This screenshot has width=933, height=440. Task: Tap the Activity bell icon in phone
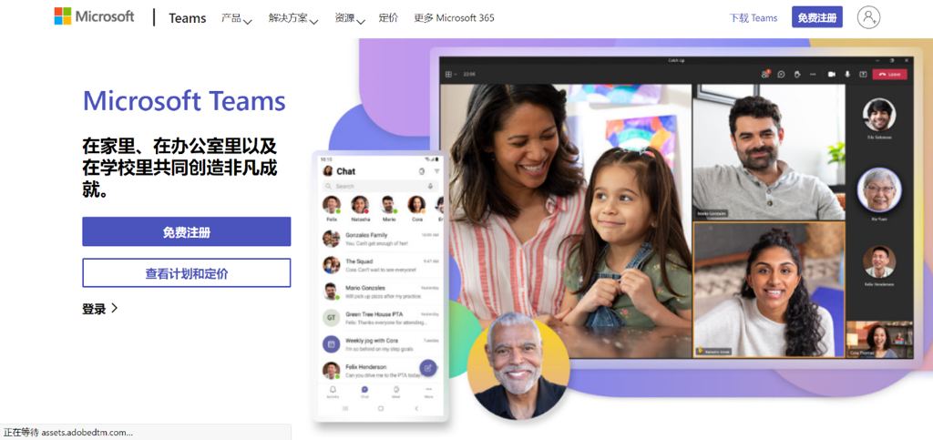pyautogui.click(x=333, y=391)
